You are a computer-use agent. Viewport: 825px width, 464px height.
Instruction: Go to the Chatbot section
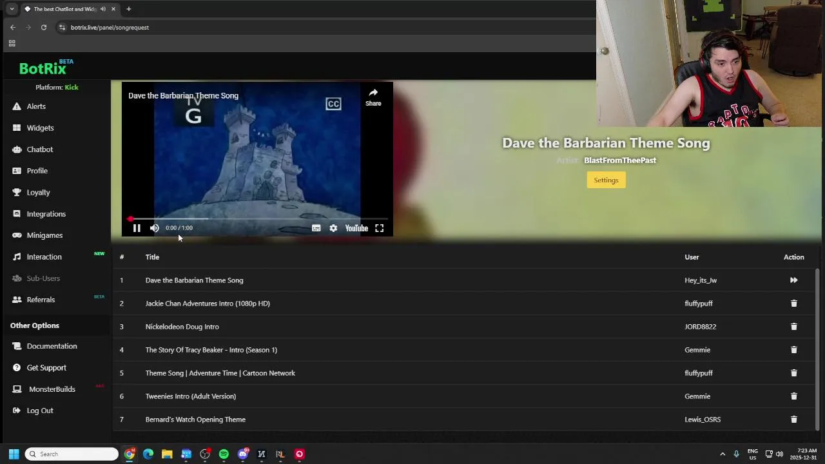pyautogui.click(x=39, y=150)
